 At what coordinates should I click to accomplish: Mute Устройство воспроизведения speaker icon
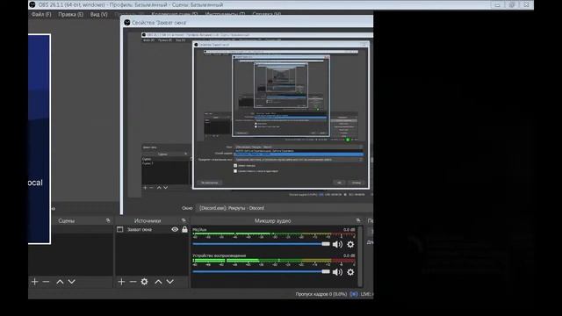337,272
